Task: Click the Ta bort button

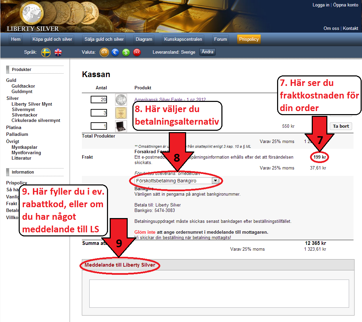Action: tap(341, 126)
